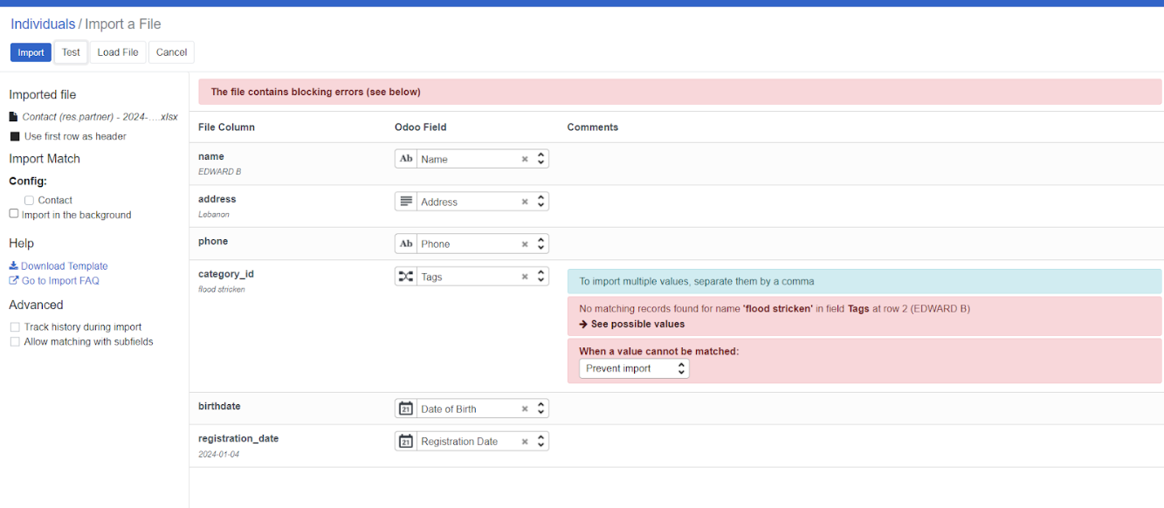Screen dimensions: 1164x508
Task: Click the blue Import button
Action: click(31, 52)
